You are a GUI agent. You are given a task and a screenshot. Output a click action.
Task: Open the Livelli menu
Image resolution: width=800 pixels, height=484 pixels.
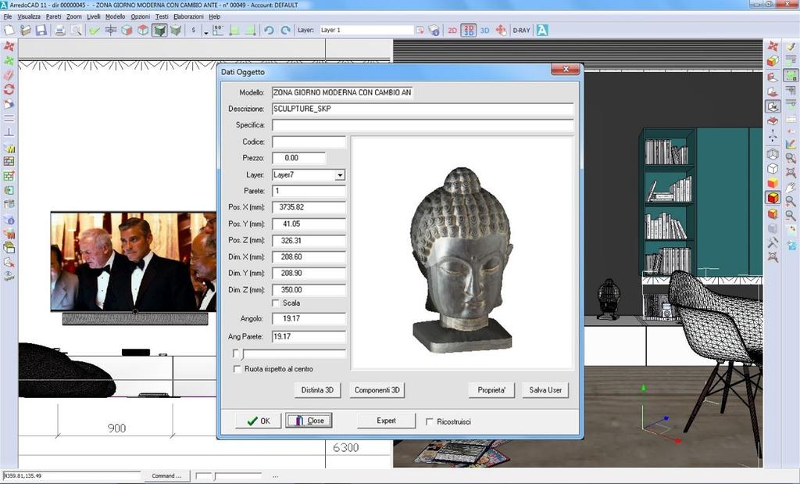94,16
